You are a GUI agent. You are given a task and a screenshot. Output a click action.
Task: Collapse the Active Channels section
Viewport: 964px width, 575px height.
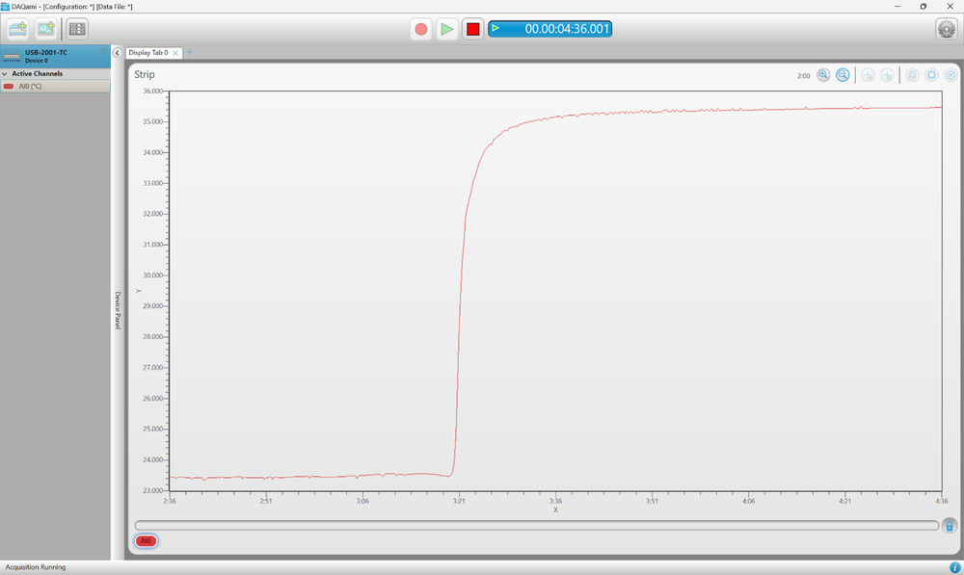5,73
